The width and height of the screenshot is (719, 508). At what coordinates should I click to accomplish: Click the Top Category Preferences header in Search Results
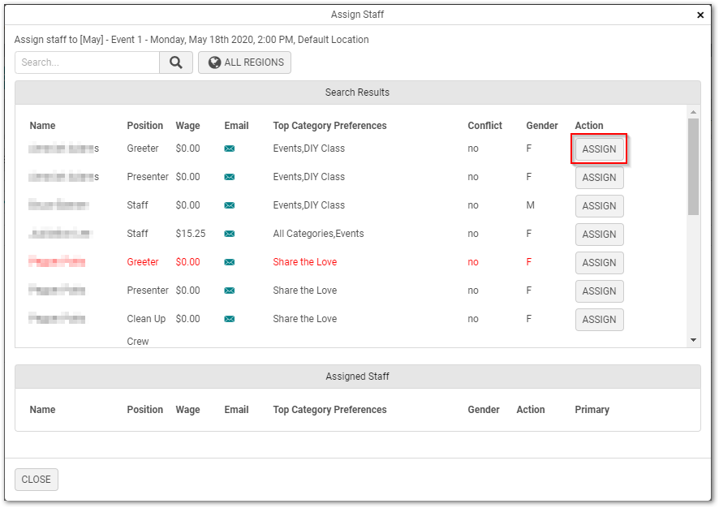click(329, 126)
